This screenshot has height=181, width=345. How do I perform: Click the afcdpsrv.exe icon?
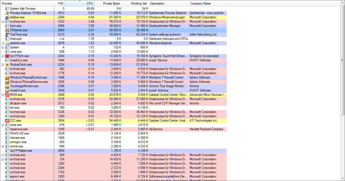7,103
